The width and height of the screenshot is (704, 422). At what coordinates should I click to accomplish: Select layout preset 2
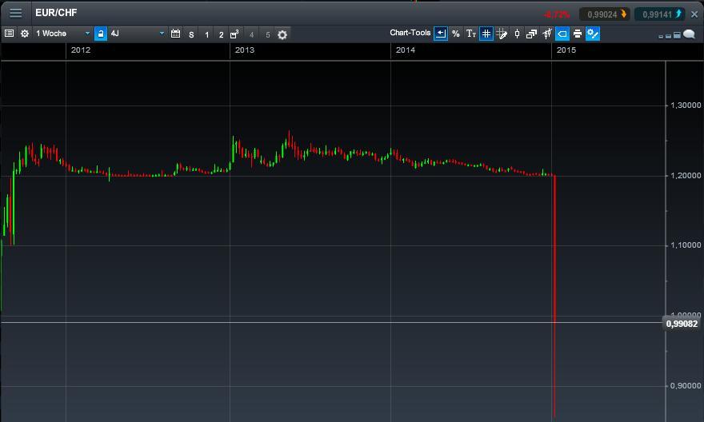221,34
